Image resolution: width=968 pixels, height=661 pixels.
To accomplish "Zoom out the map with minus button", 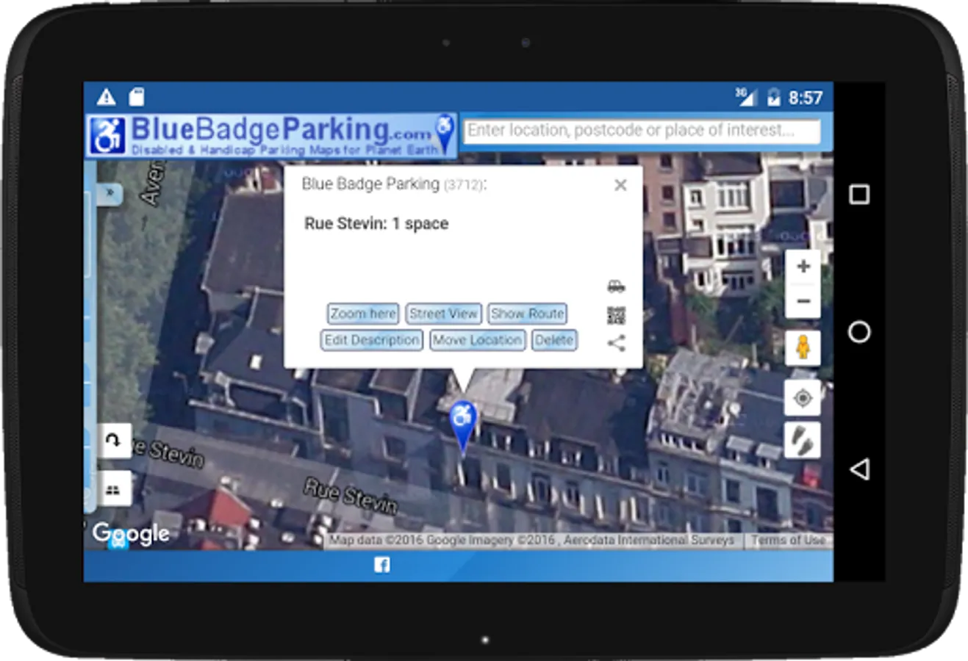I will [x=803, y=301].
